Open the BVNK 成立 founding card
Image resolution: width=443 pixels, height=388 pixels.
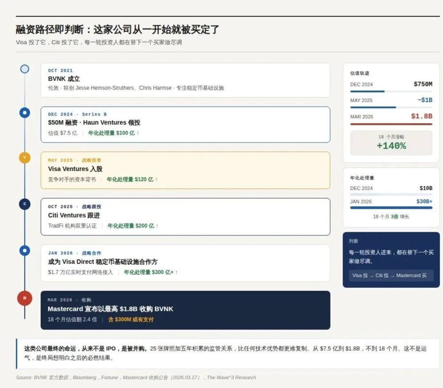[185, 80]
